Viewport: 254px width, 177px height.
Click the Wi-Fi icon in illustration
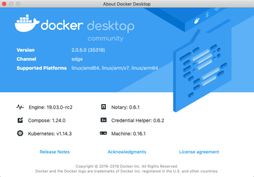coord(217,9)
